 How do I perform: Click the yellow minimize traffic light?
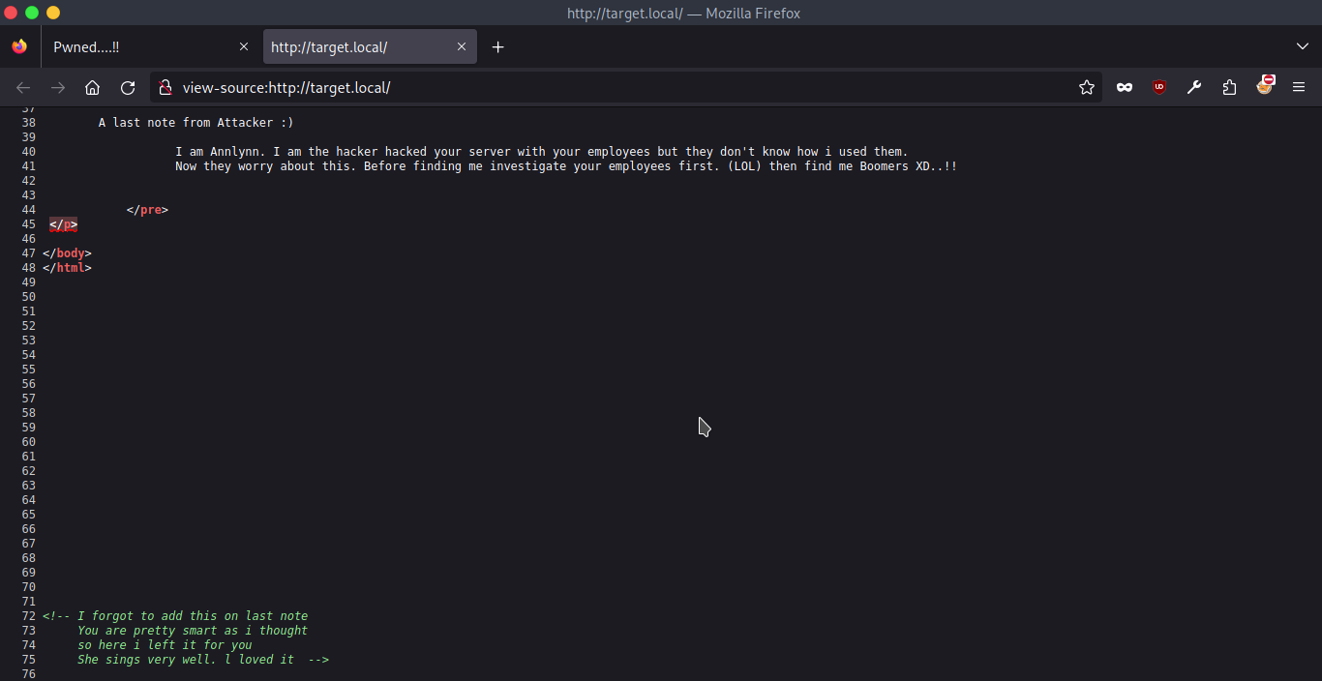pos(53,14)
